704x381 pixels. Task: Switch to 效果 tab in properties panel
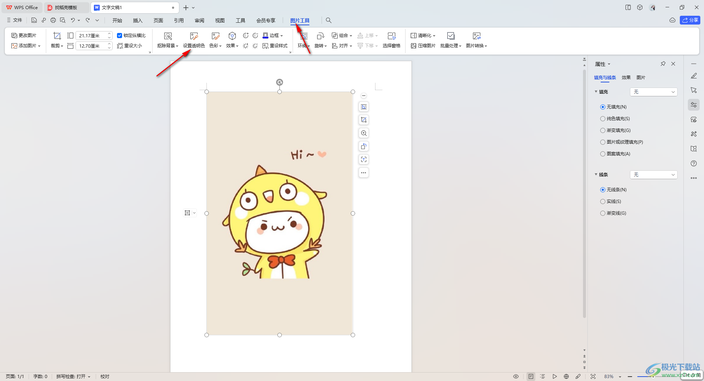coord(626,78)
